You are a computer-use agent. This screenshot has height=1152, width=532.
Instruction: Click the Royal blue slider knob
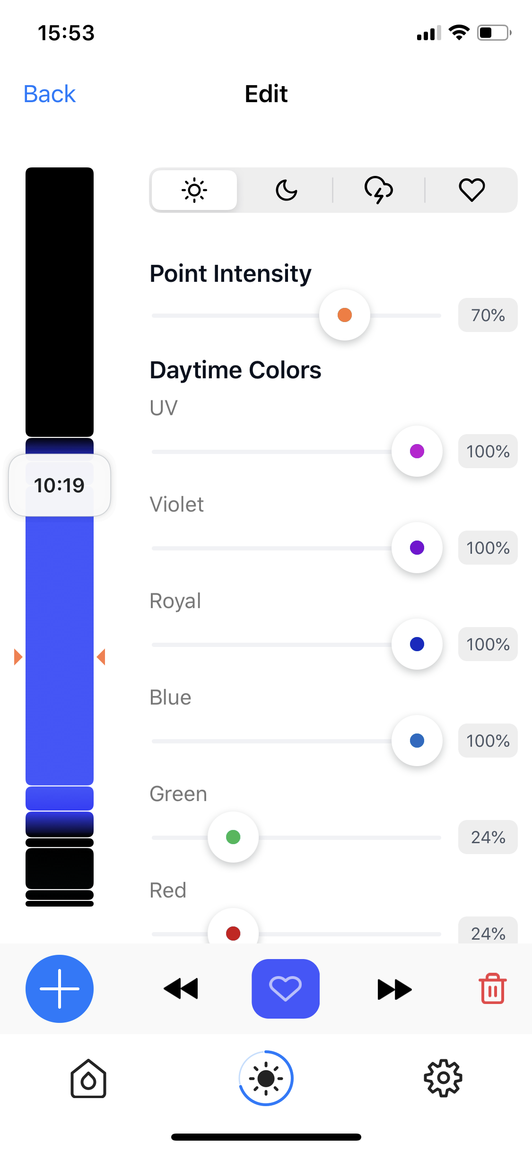pos(417,644)
